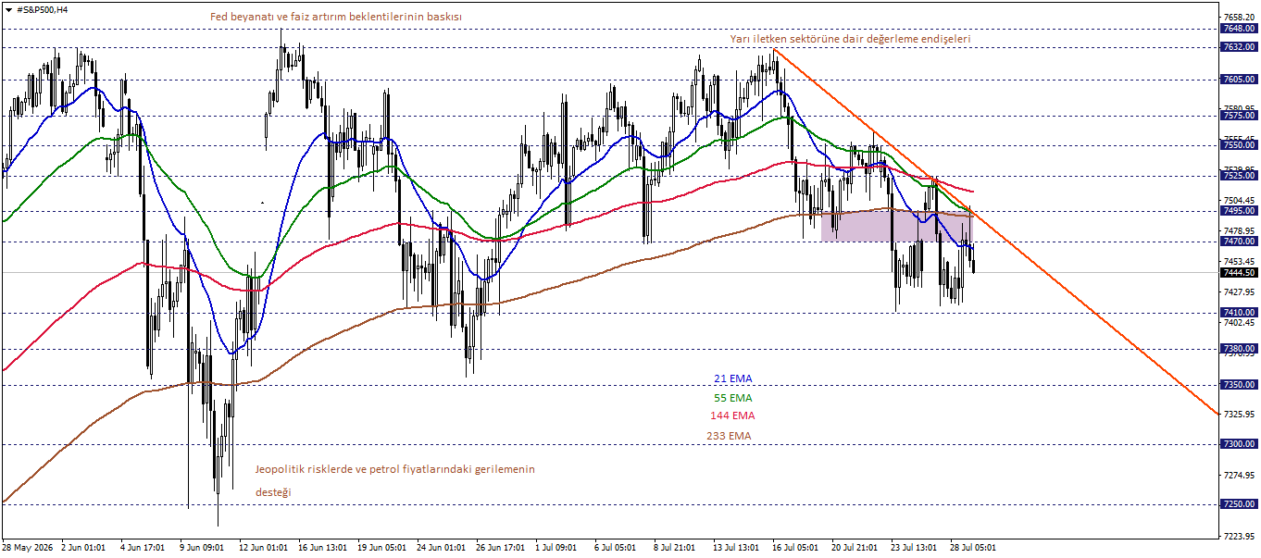Click the 7525.00 horizontal level price tag
This screenshot has height=558, width=1261.
click(1239, 175)
